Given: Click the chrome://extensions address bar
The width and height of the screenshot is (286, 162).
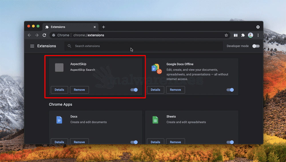Looking at the screenshot, I should click(140, 35).
